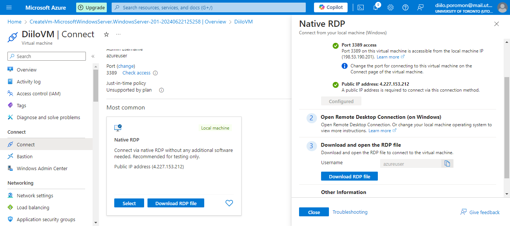The image size is (510, 226).
Task: Open the notifications bell
Action: (376, 7)
